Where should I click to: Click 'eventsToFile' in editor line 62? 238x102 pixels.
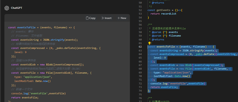(x=165, y=47)
